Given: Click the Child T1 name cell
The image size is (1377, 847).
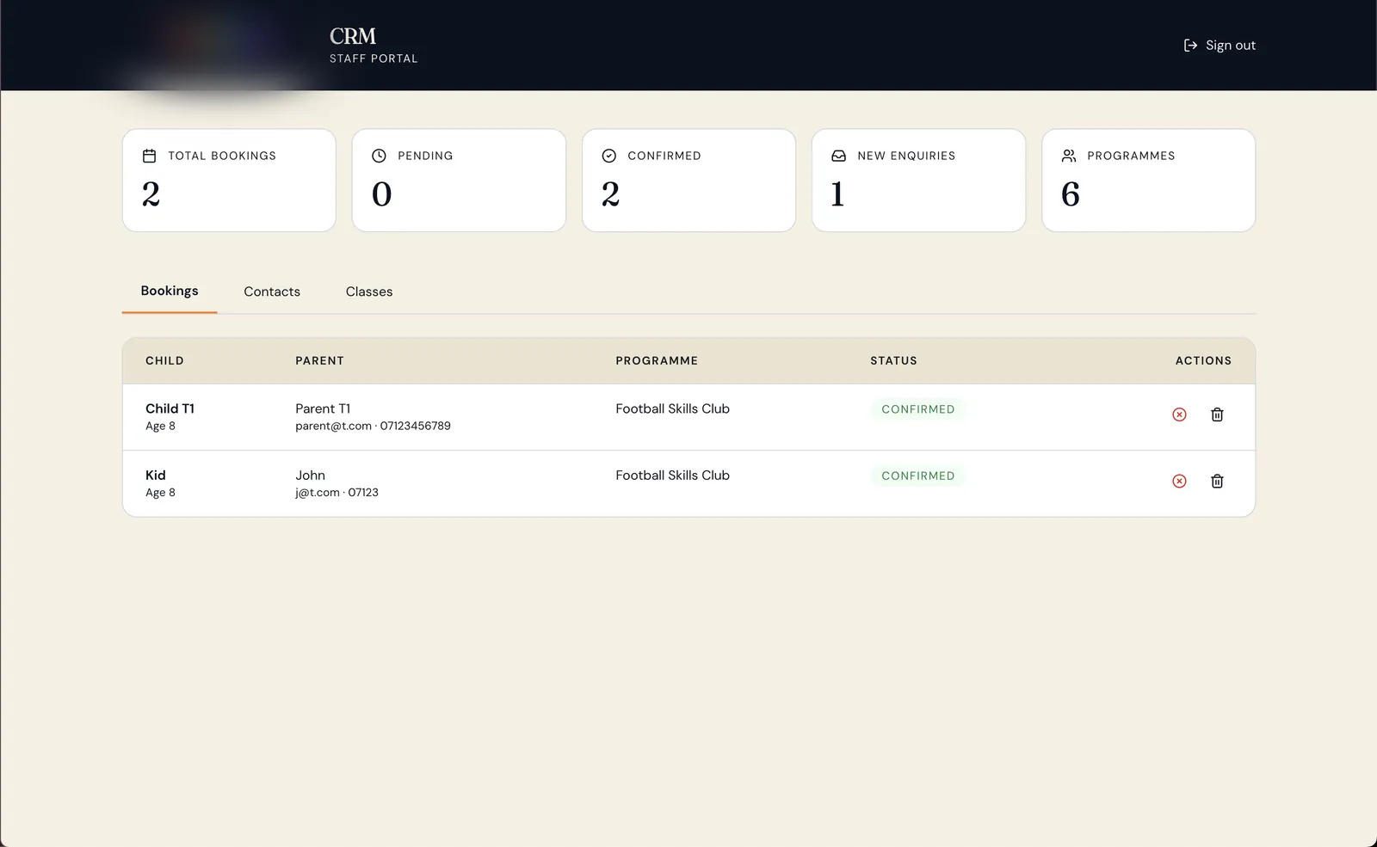Looking at the screenshot, I should 170,408.
